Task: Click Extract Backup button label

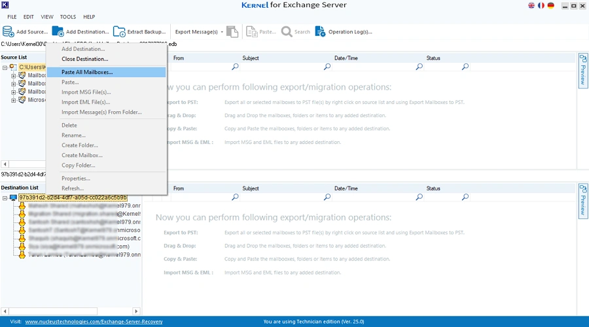Action: point(147,32)
